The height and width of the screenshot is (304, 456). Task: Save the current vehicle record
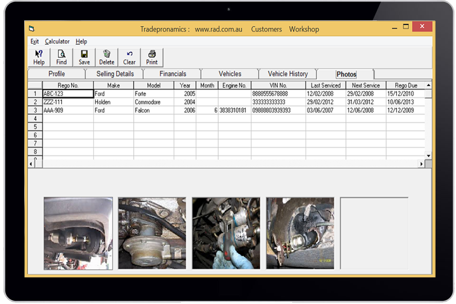(x=84, y=57)
